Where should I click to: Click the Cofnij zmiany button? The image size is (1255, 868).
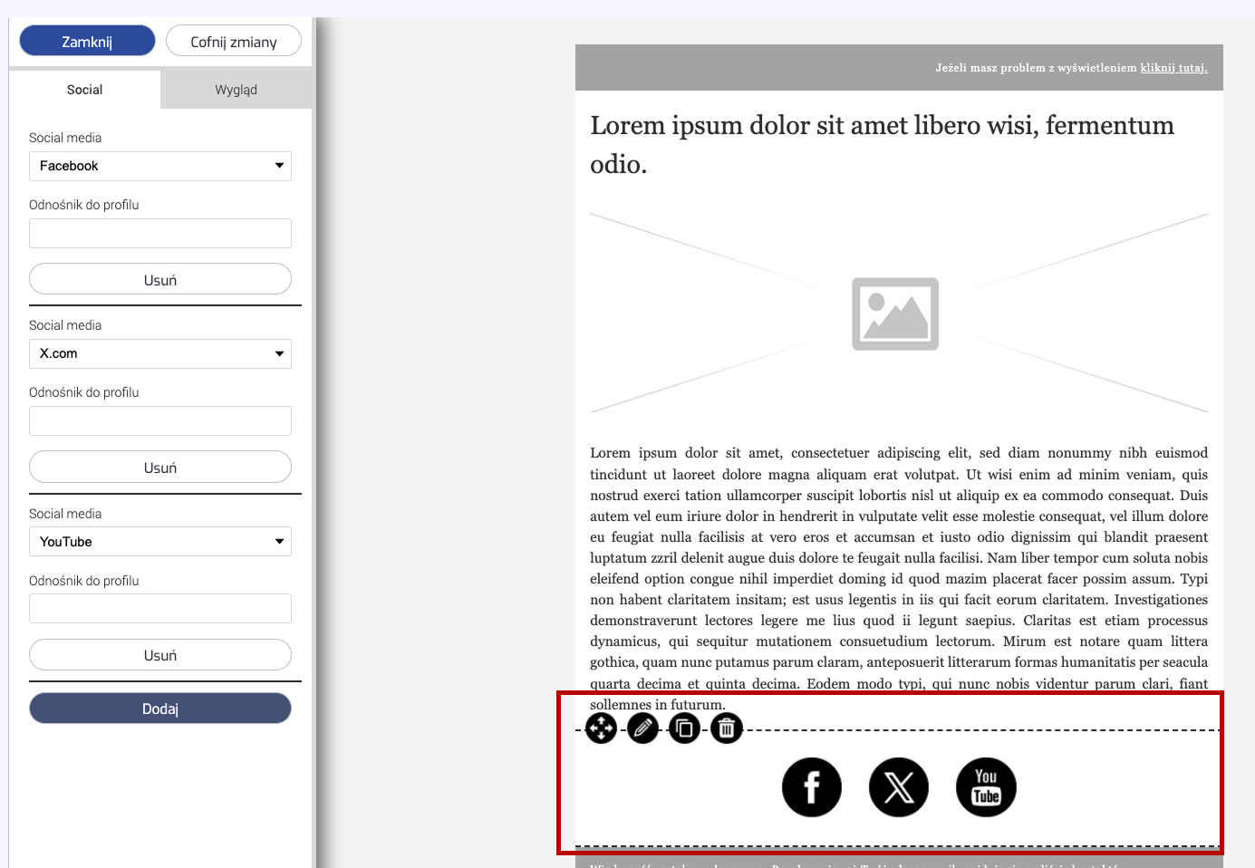[x=234, y=41]
